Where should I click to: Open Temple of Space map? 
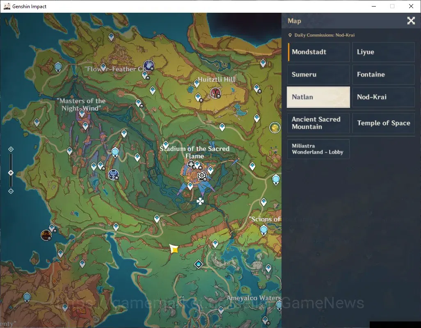[383, 123]
